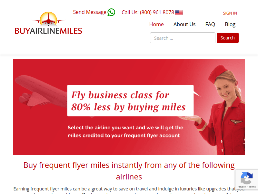The image size is (258, 194).
Task: Click the BUYAIRLINEMILES logo text
Action: coord(48,31)
